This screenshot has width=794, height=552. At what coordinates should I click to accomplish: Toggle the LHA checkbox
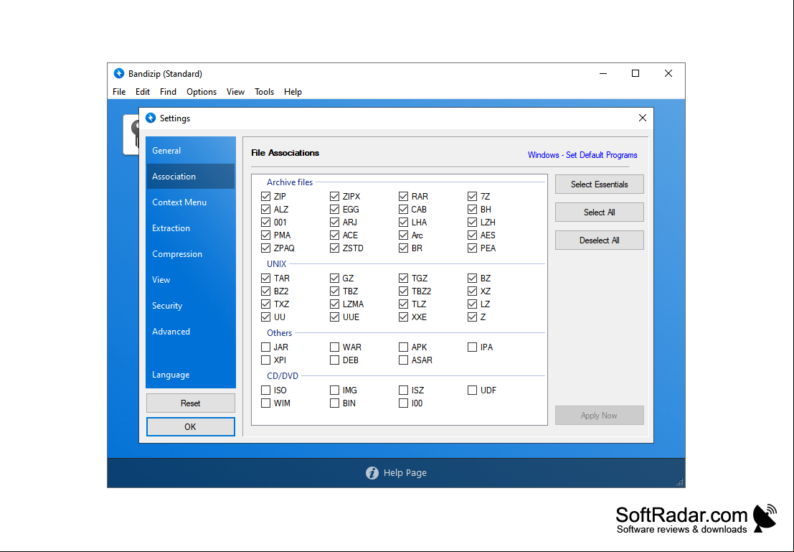[404, 222]
